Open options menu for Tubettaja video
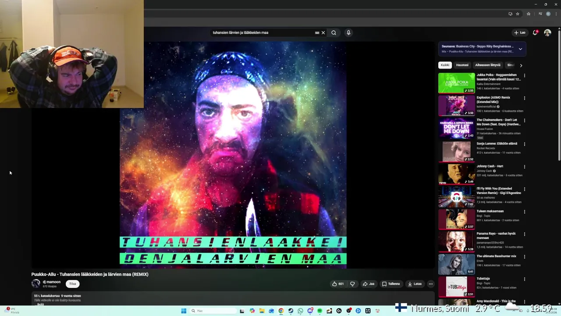Image resolution: width=561 pixels, height=316 pixels. tap(525, 279)
